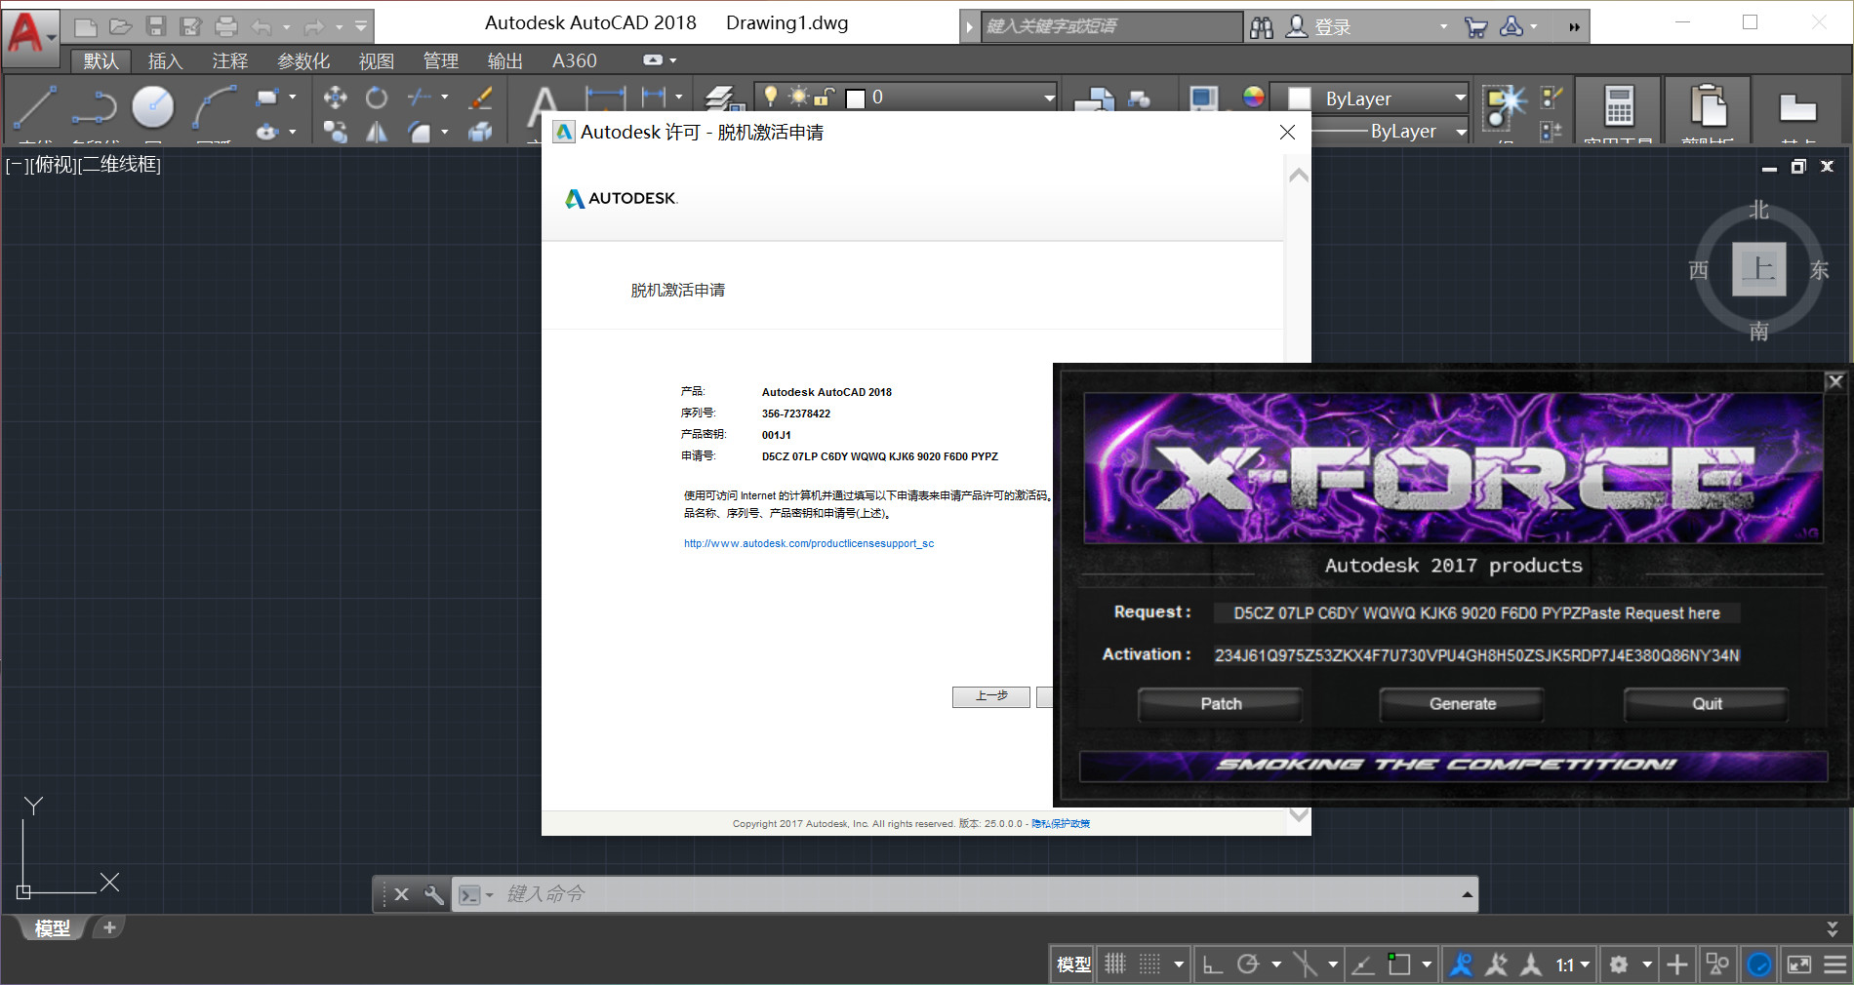Select the Line tool in ribbon
The width and height of the screenshot is (1854, 985).
pos(35,107)
